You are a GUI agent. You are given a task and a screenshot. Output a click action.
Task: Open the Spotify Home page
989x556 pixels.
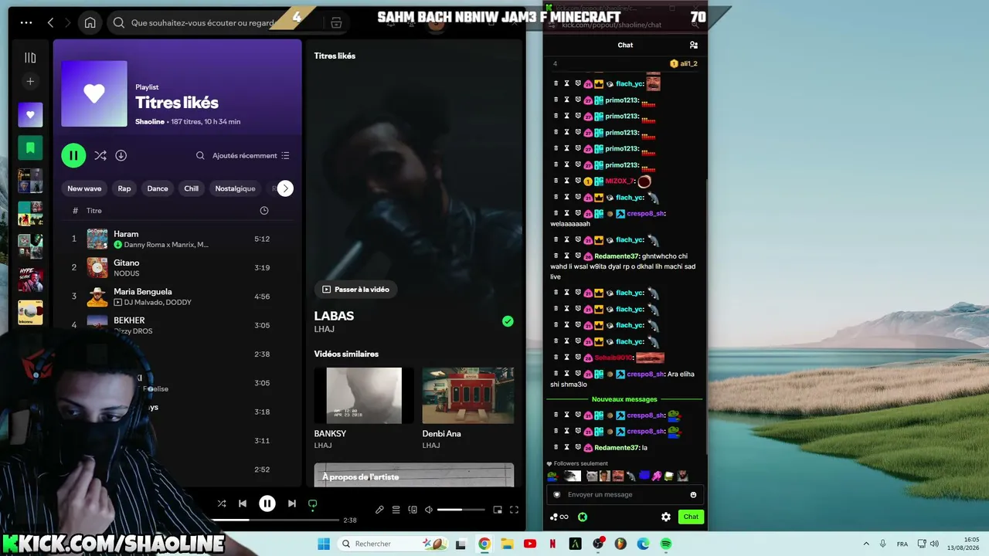[x=90, y=22]
